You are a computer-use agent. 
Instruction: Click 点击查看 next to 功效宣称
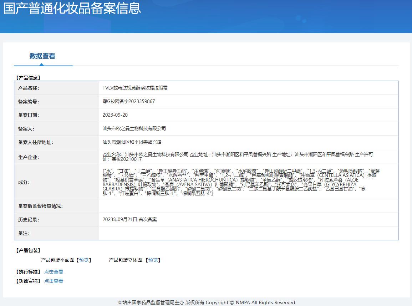click(x=54, y=281)
